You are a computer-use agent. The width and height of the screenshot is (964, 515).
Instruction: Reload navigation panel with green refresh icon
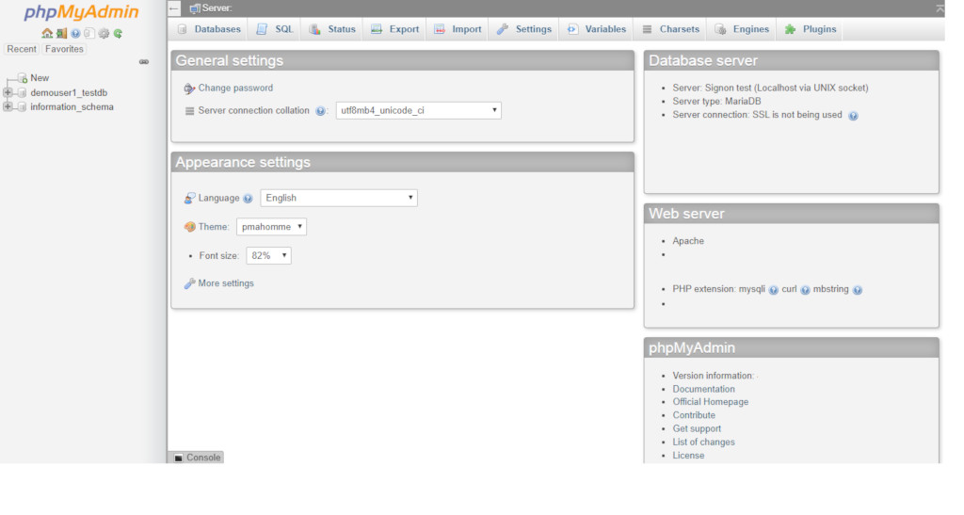(118, 33)
